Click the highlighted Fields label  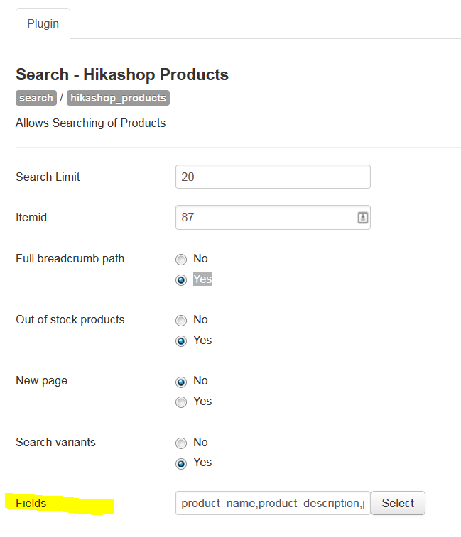click(31, 504)
